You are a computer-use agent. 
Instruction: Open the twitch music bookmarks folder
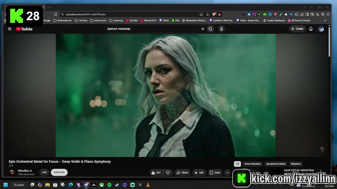tap(98, 20)
